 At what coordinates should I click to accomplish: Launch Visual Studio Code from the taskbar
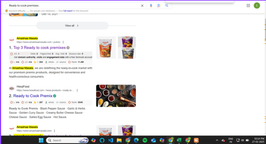(111, 140)
